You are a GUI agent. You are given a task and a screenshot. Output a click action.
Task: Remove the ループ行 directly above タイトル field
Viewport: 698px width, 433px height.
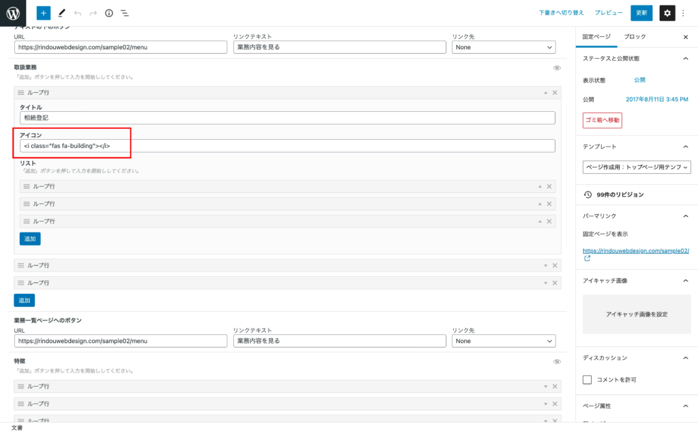pyautogui.click(x=555, y=93)
